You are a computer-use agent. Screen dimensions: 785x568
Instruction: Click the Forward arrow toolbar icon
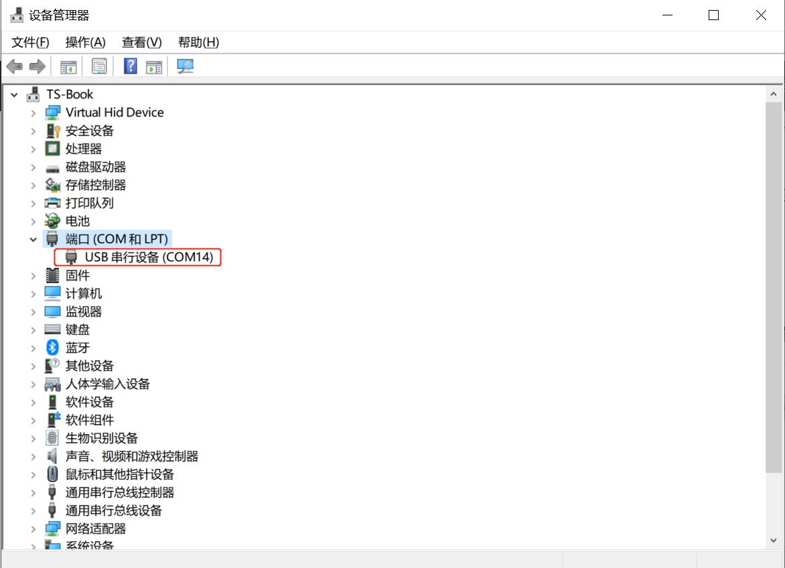pos(38,67)
